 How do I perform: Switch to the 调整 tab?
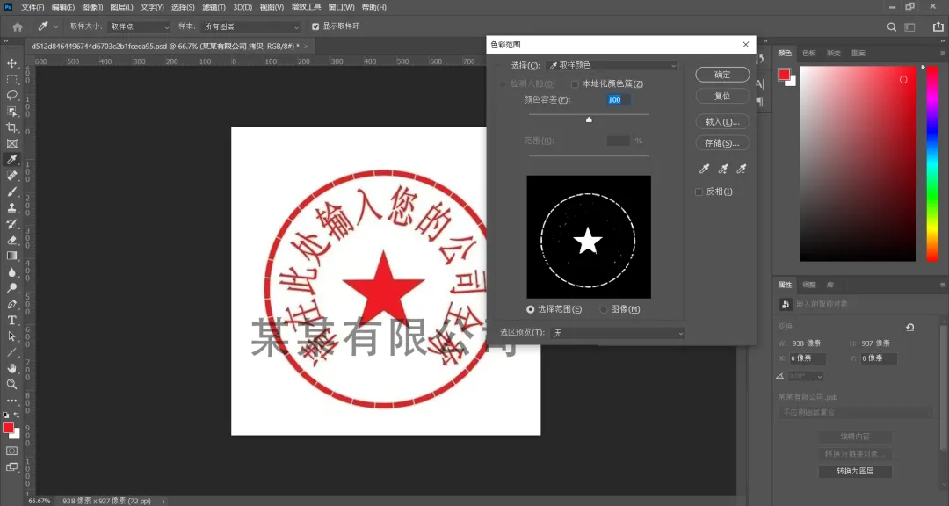tap(809, 286)
